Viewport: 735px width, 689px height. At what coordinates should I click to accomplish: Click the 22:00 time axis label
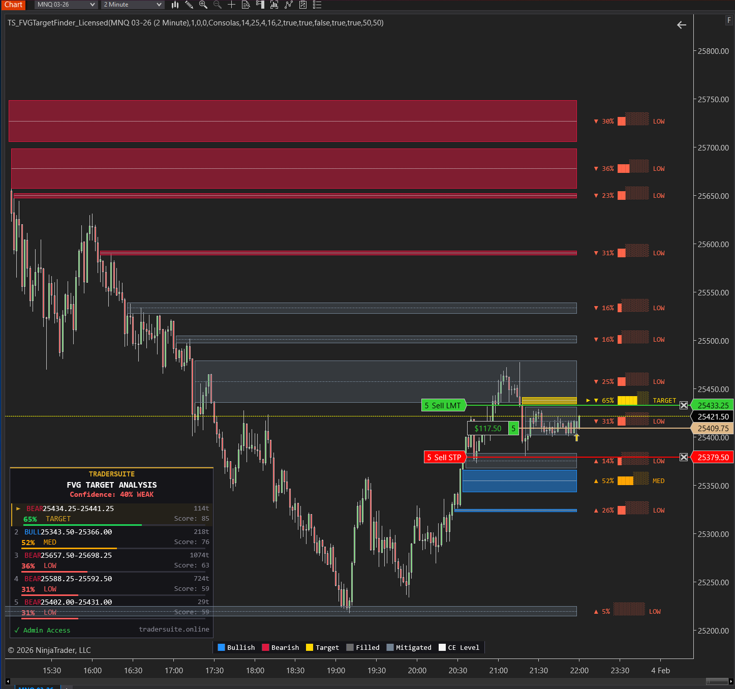tap(579, 670)
